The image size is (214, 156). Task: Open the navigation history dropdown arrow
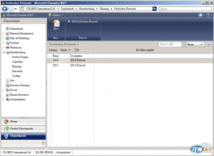pyautogui.click(x=16, y=9)
